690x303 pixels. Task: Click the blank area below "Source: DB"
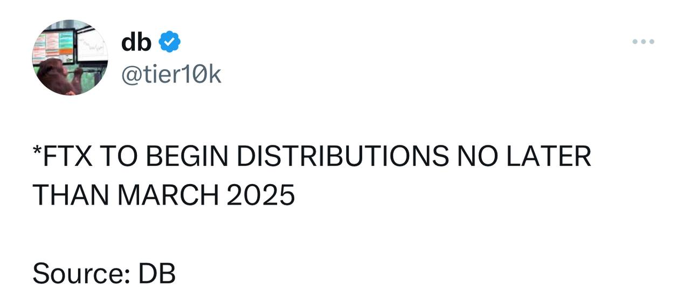tap(345, 295)
